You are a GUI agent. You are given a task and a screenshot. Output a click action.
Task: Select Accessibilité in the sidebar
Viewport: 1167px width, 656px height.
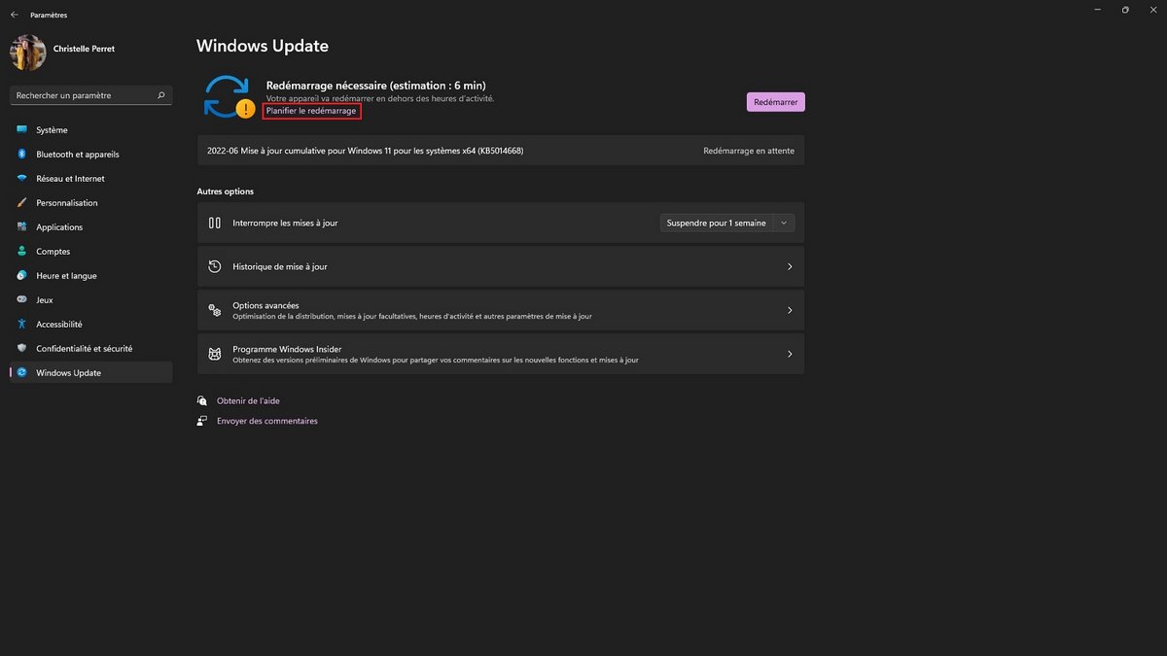[x=91, y=325]
